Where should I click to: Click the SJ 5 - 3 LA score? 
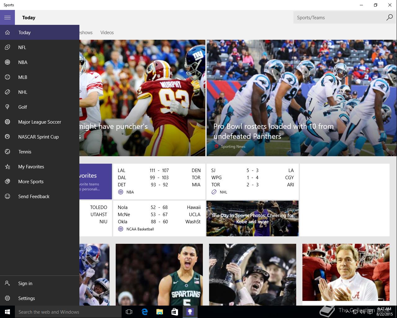(x=252, y=170)
